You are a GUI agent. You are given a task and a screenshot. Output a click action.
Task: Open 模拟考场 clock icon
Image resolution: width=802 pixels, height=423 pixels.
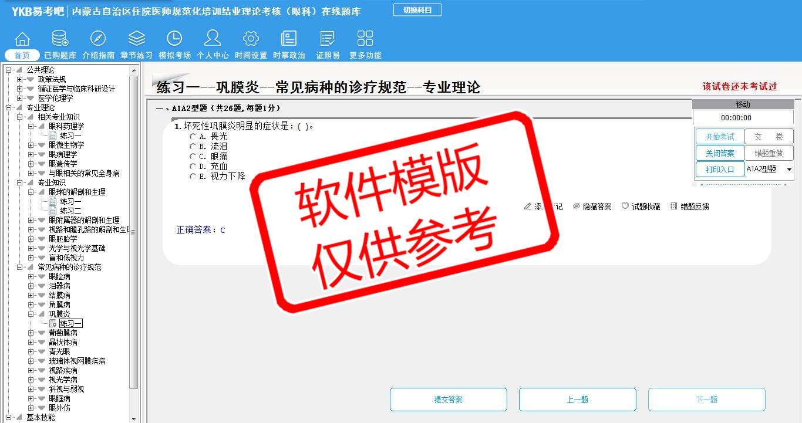174,39
